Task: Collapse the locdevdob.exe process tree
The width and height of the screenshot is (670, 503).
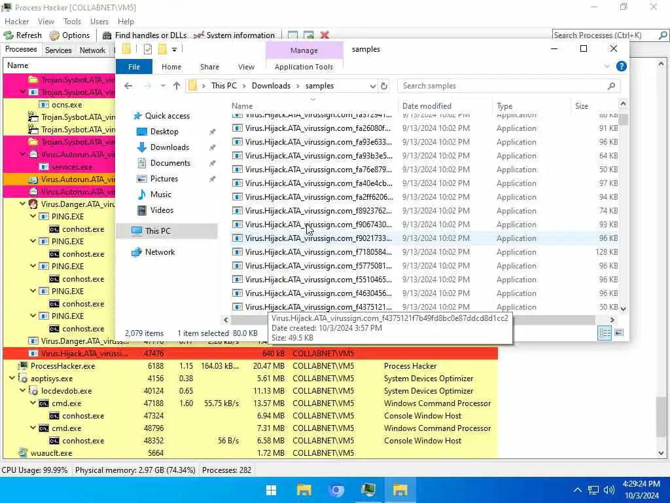Action: coord(23,390)
